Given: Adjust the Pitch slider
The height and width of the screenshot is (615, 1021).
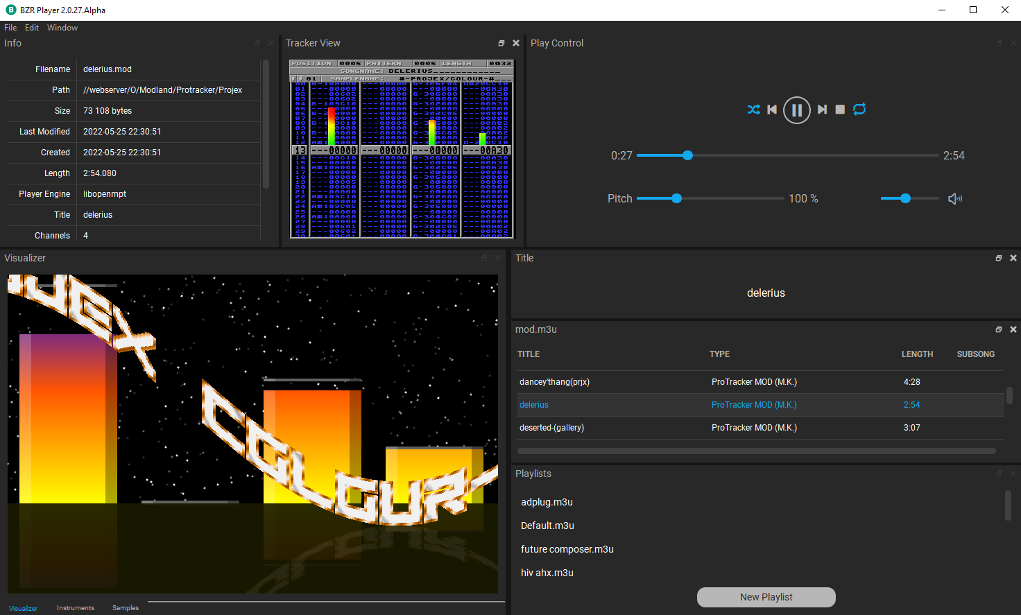Looking at the screenshot, I should pyautogui.click(x=710, y=198).
